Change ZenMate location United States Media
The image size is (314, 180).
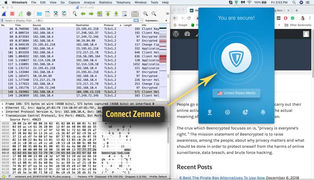pyautogui.click(x=236, y=93)
